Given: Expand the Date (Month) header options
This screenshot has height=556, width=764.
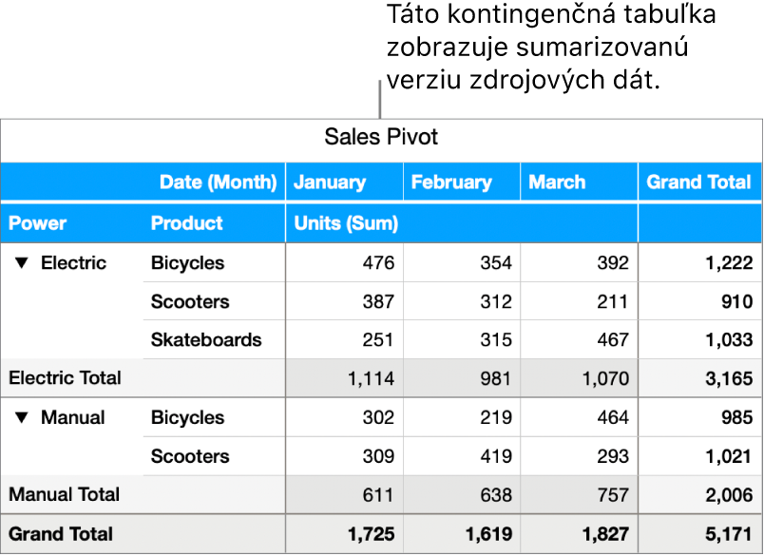Looking at the screenshot, I should click(218, 182).
